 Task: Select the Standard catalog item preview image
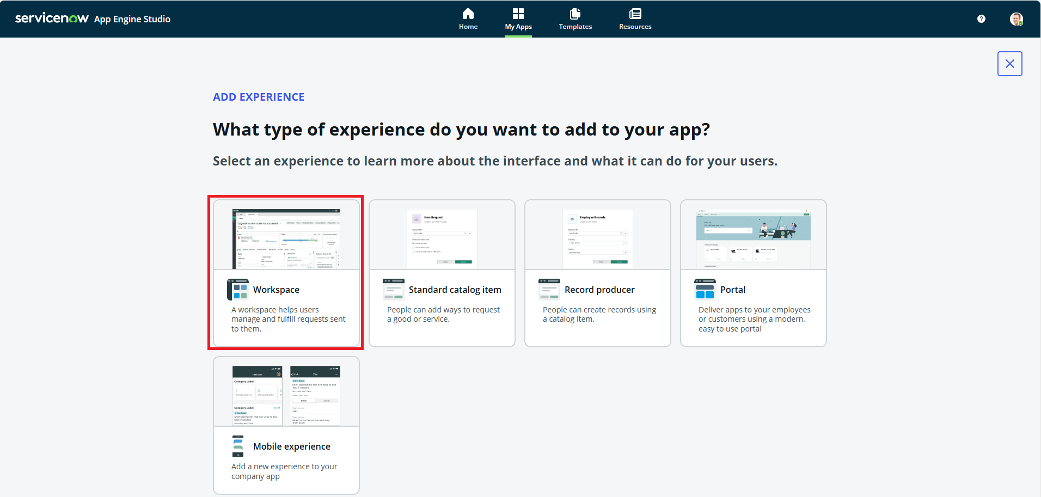click(442, 238)
